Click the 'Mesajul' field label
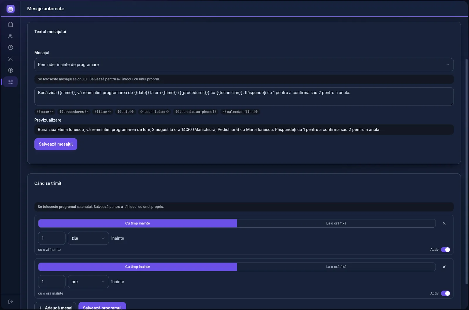This screenshot has width=469, height=310. pos(42,52)
